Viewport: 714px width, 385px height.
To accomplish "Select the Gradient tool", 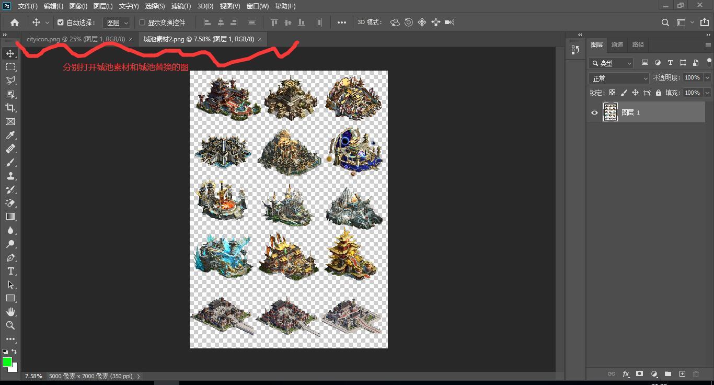I will click(x=10, y=217).
